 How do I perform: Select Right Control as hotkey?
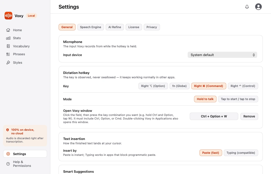point(243,86)
